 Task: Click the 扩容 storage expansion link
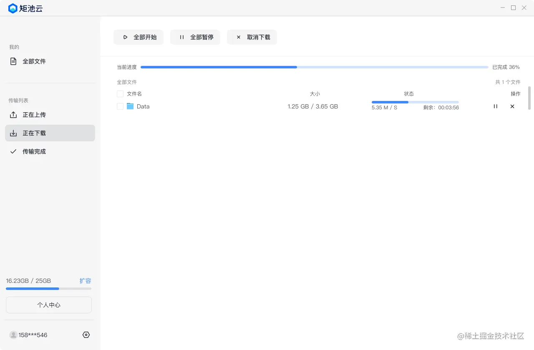[85, 281]
